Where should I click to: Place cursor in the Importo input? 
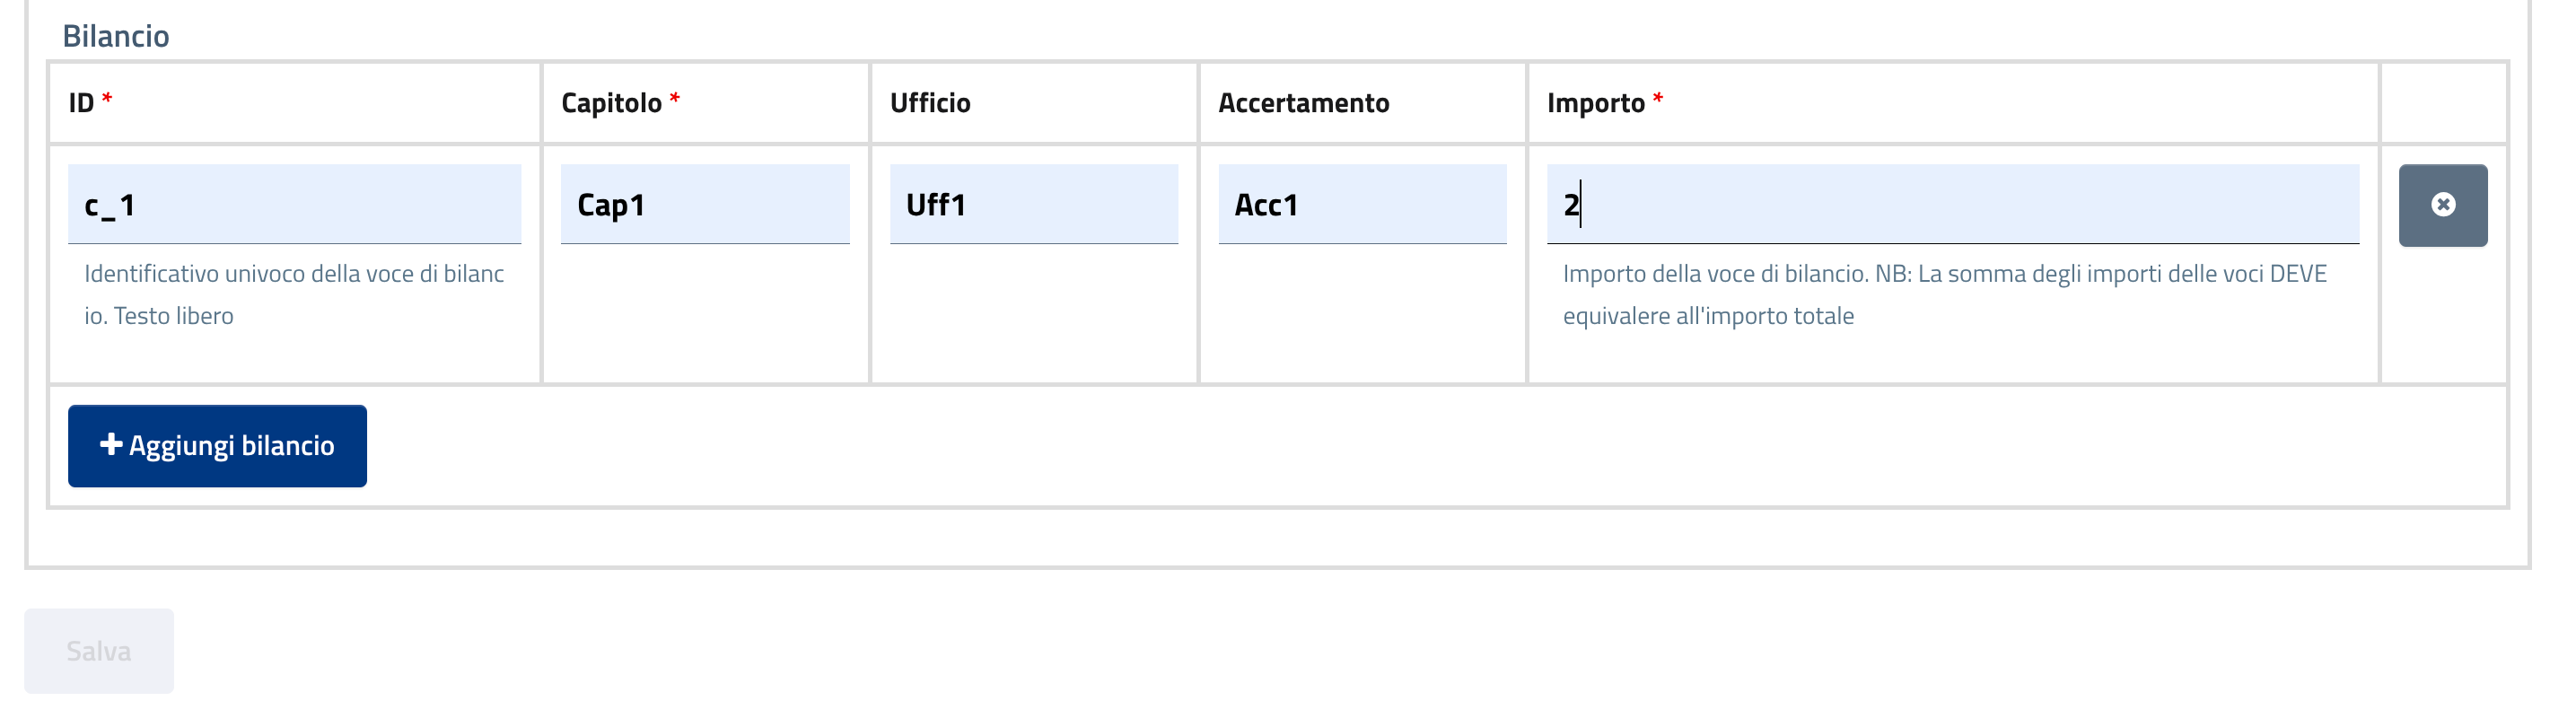[x=1951, y=205]
